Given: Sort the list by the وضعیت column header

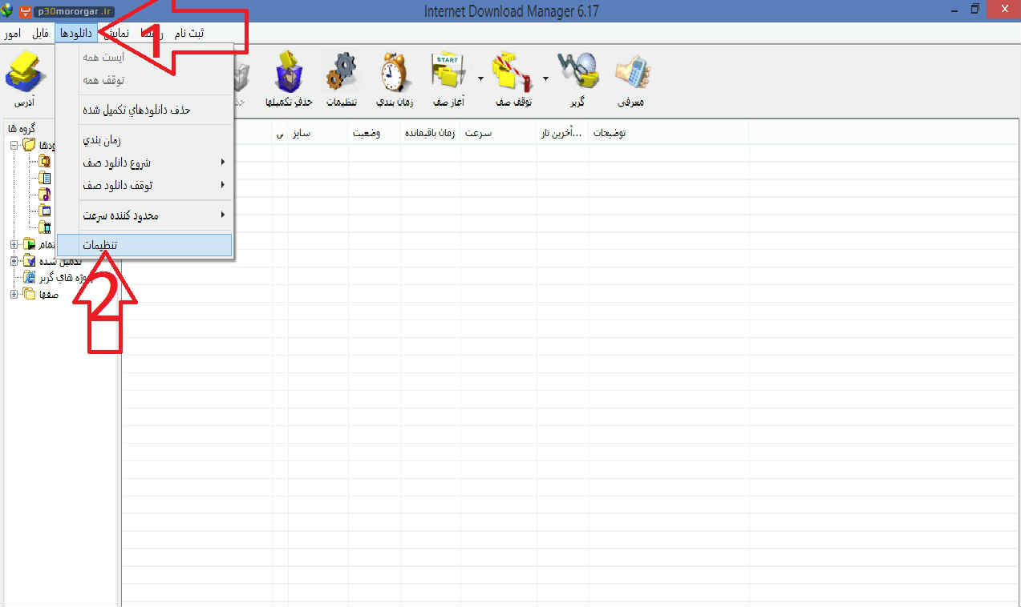Looking at the screenshot, I should pos(375,133).
